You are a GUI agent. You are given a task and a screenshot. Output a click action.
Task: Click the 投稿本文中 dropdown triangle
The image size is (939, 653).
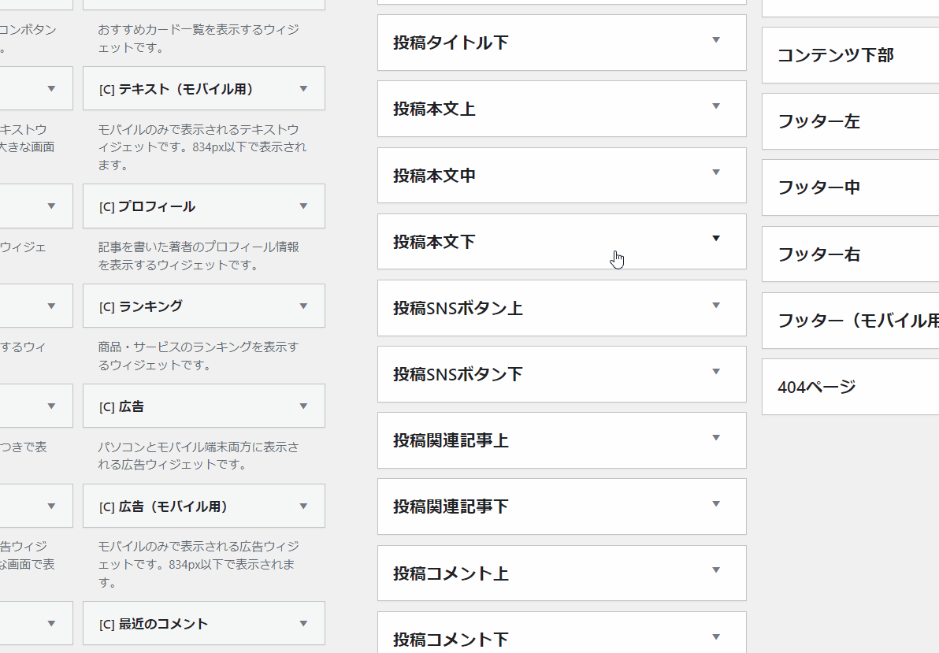pyautogui.click(x=716, y=173)
